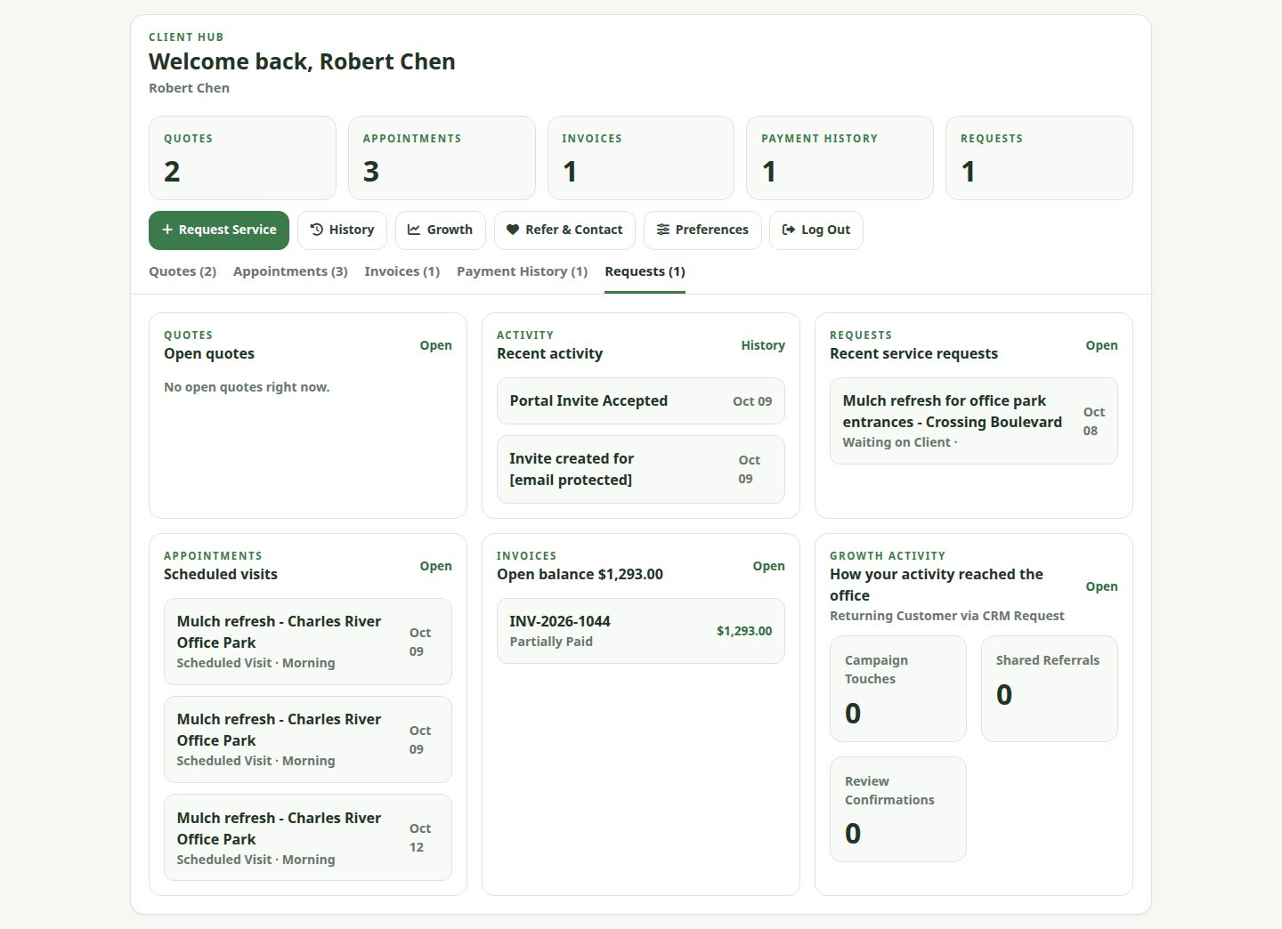This screenshot has width=1282, height=929.
Task: Click the Review Confirmations stat card
Action: click(x=898, y=809)
